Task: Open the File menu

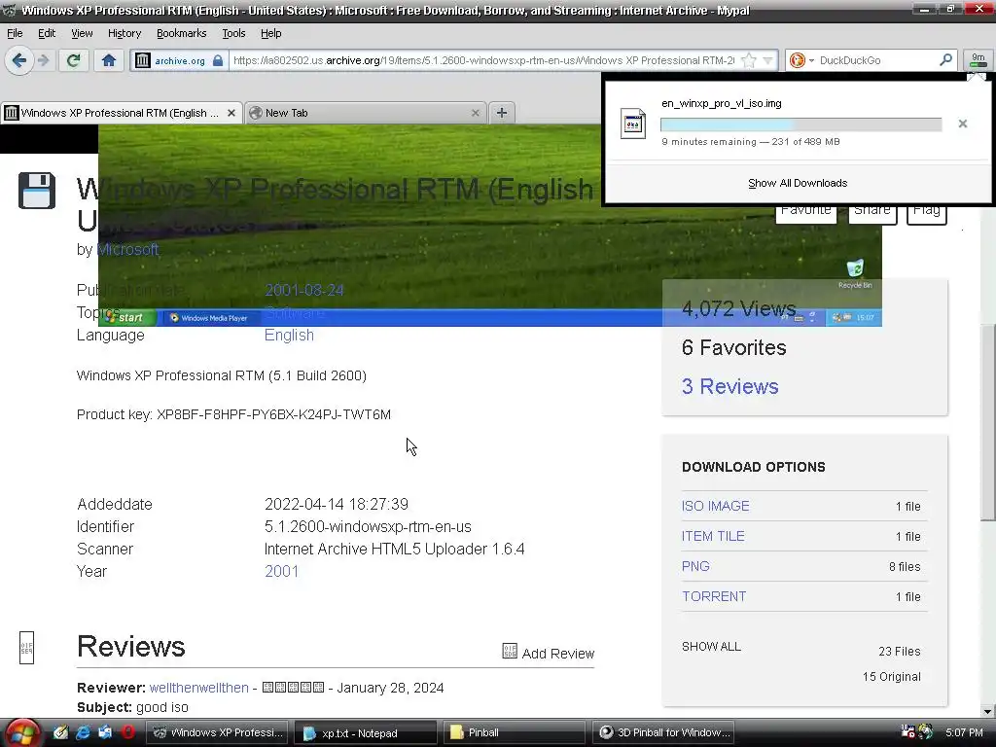Action: [x=15, y=33]
